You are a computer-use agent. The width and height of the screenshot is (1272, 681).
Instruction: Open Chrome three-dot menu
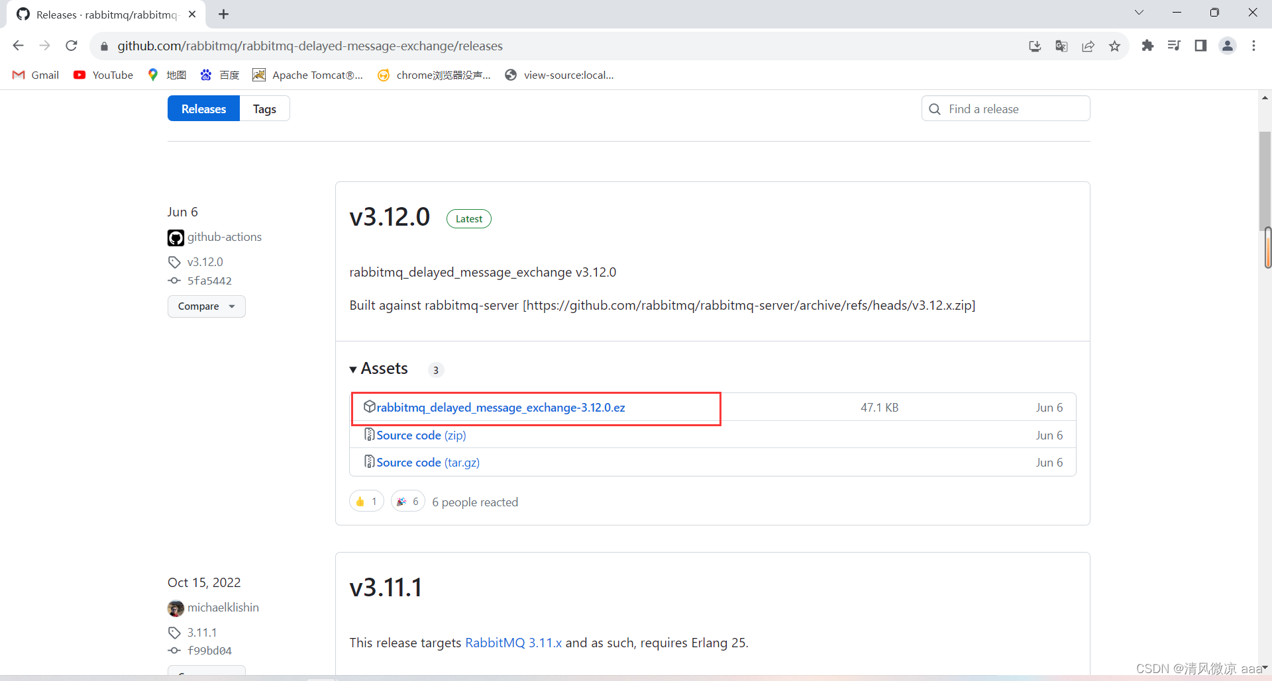(x=1253, y=46)
